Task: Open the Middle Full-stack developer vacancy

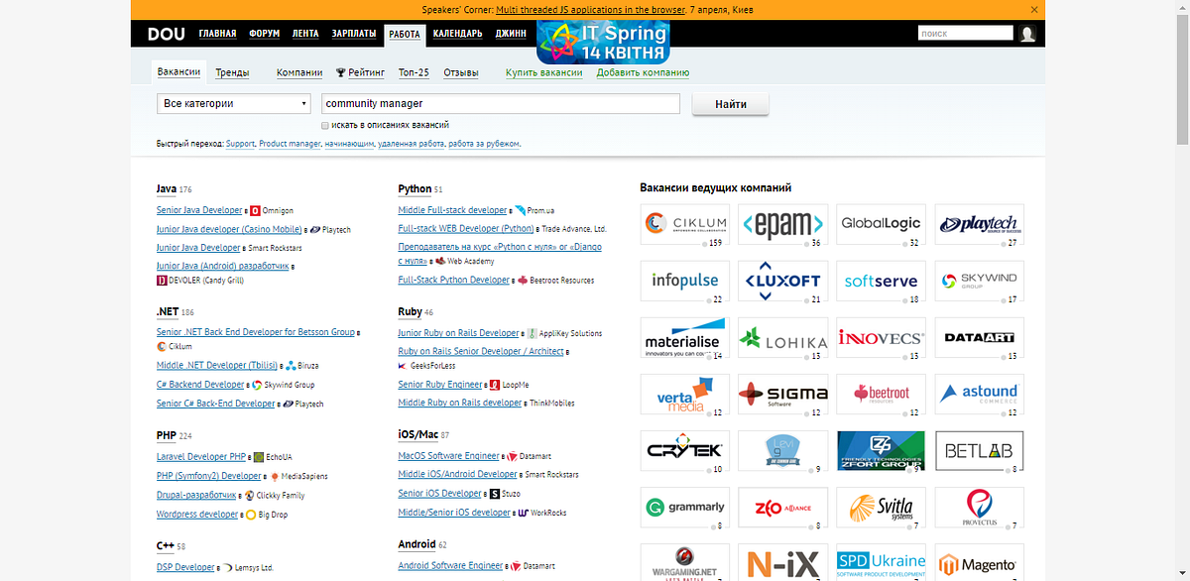Action: pos(452,210)
